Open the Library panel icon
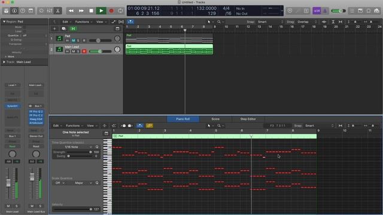 (6, 11)
